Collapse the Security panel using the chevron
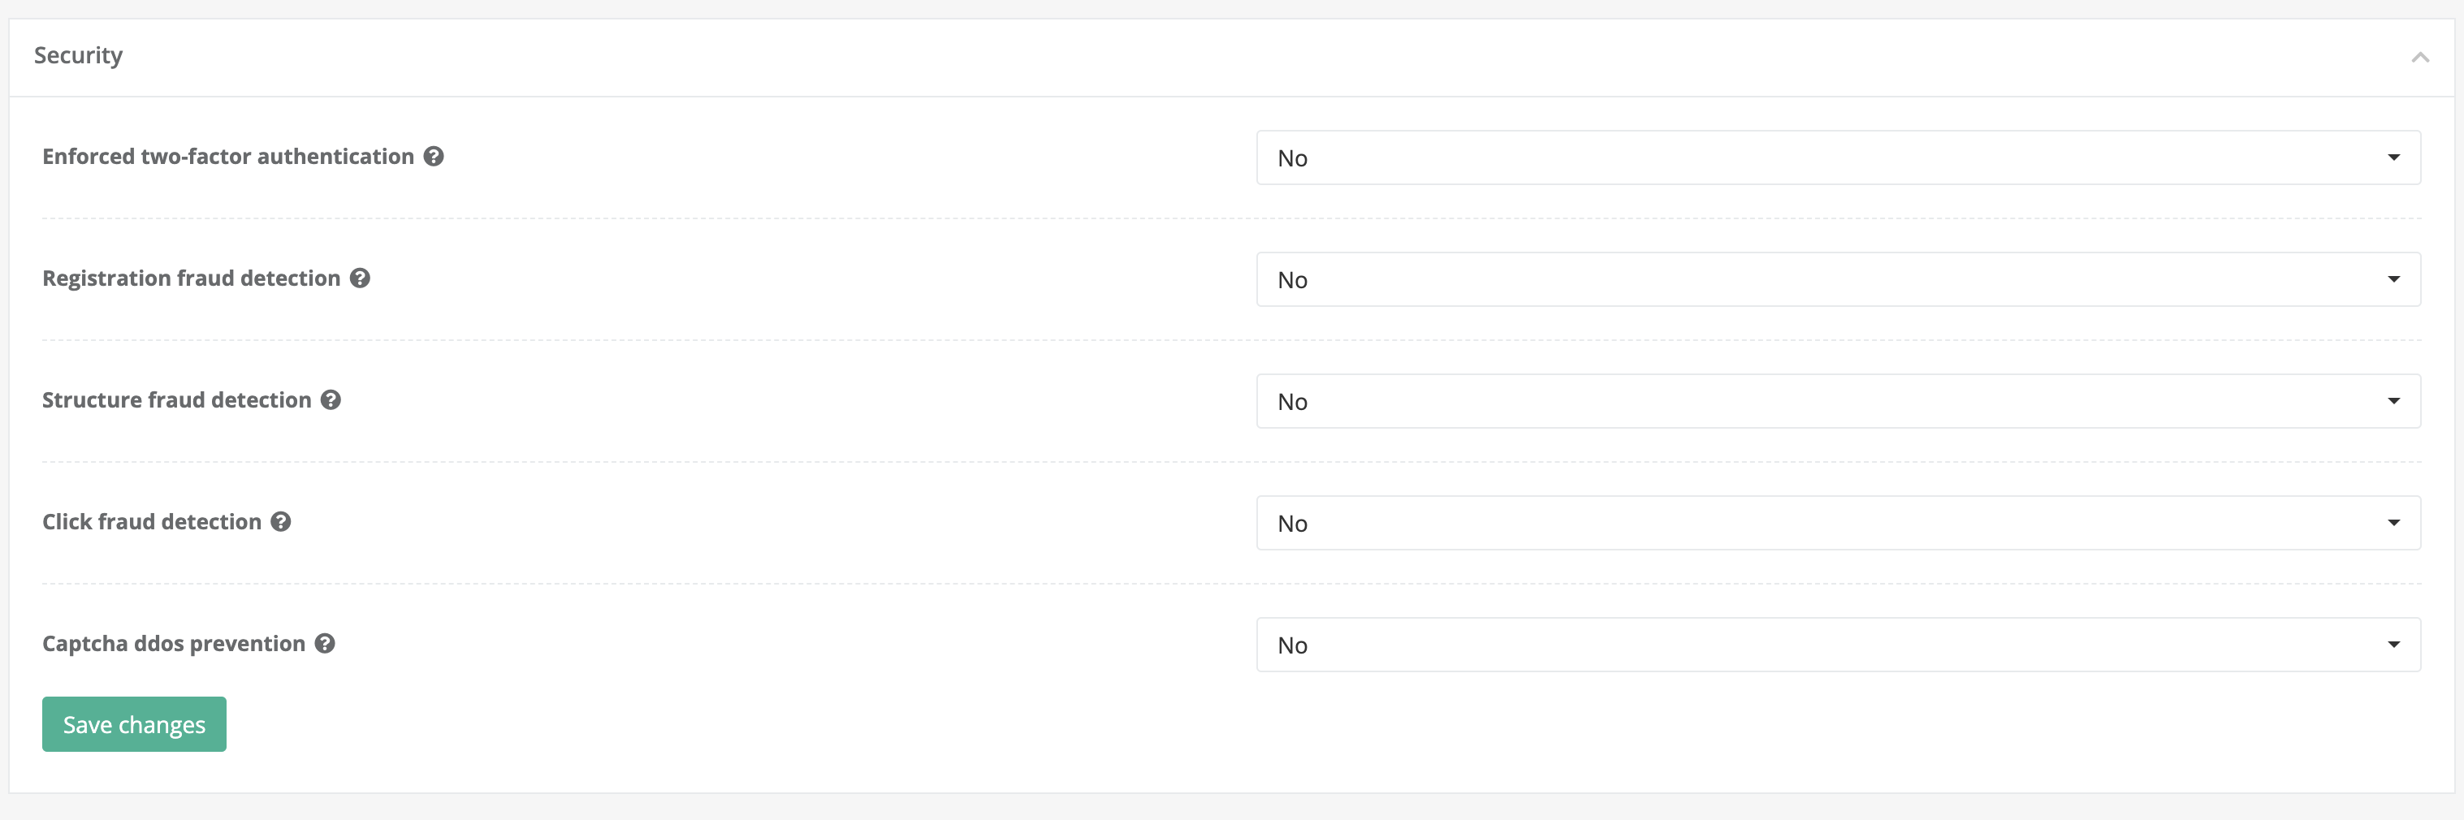The image size is (2464, 820). [x=2419, y=58]
